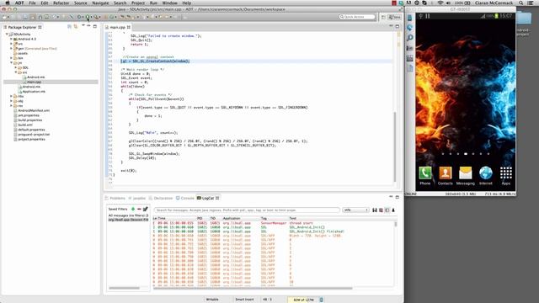This screenshot has height=303, width=539.
Task: Expand the bin folder
Action: pos(11,58)
